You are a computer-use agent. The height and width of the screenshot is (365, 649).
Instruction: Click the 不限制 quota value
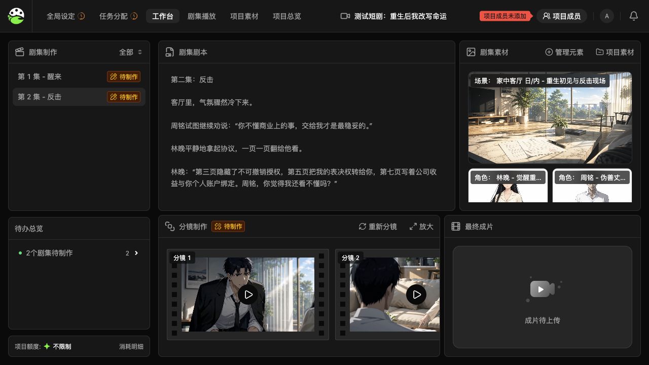pyautogui.click(x=62, y=347)
